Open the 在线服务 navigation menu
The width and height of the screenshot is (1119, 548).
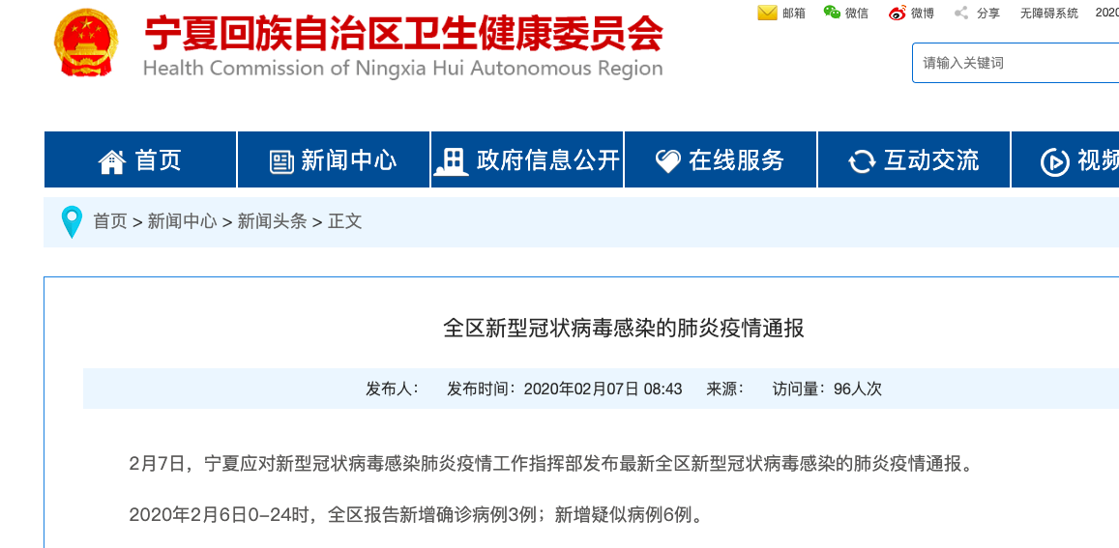click(x=721, y=160)
